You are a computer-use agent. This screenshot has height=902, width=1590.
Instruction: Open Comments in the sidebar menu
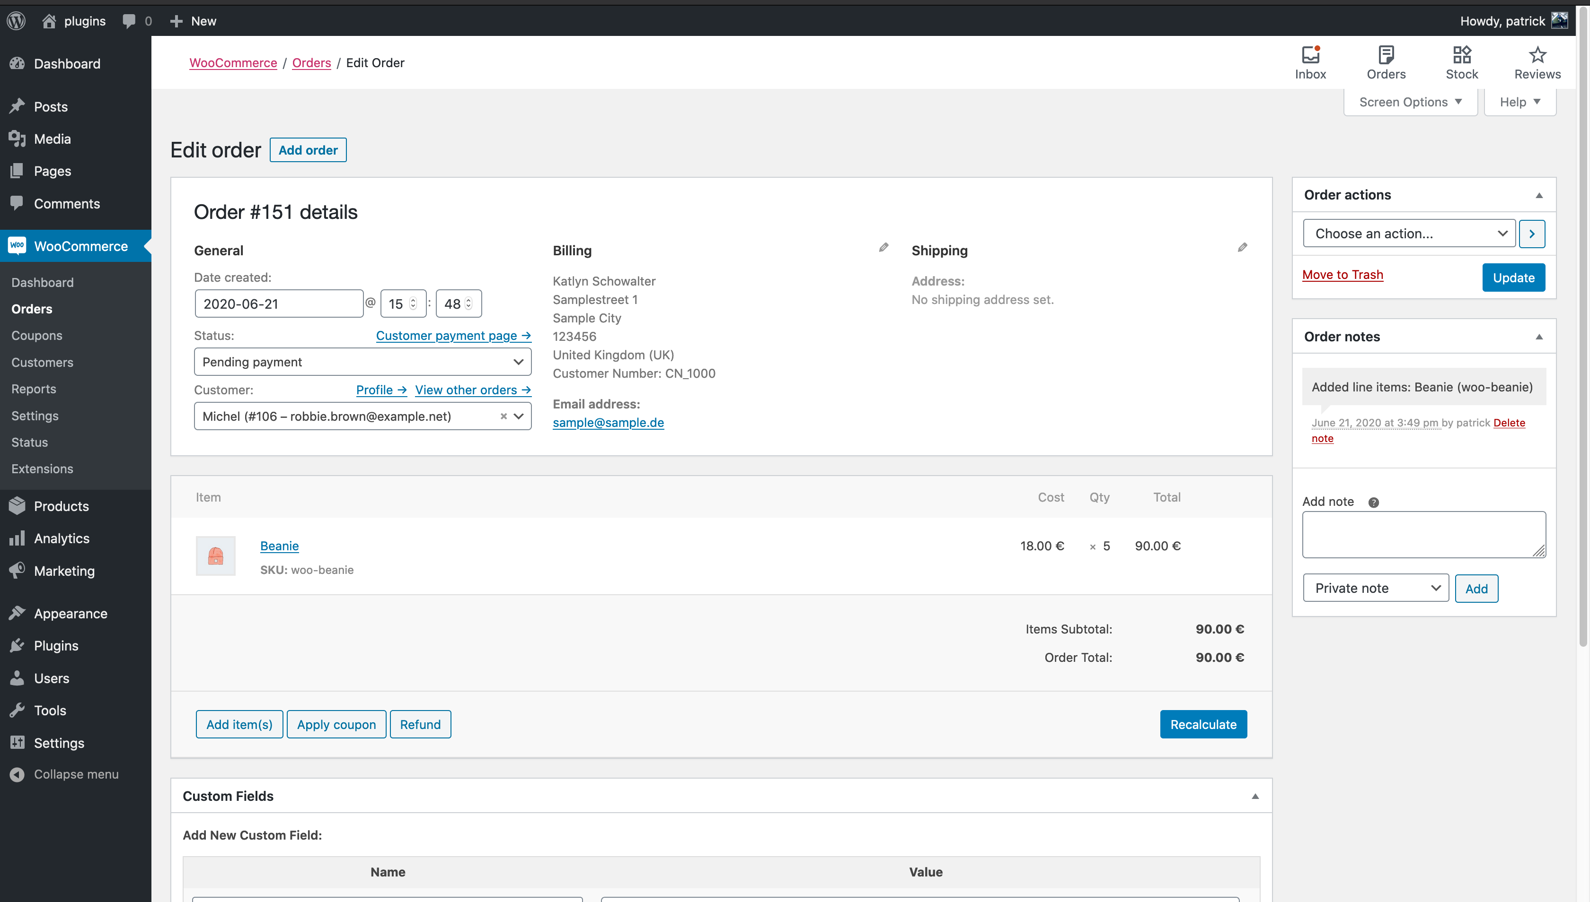(67, 203)
